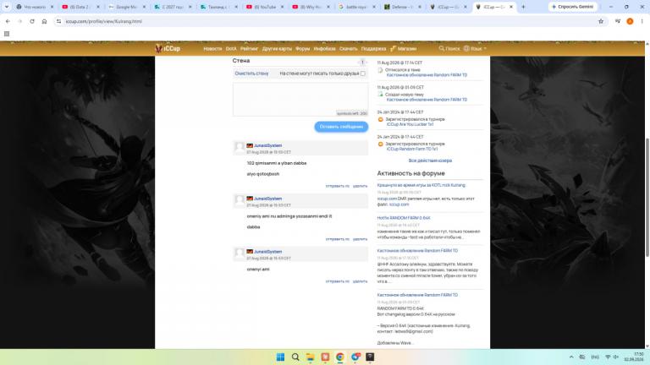
Task: Click the tournament icon for iCCup Random Farm TD 1x1
Action: coord(380,144)
